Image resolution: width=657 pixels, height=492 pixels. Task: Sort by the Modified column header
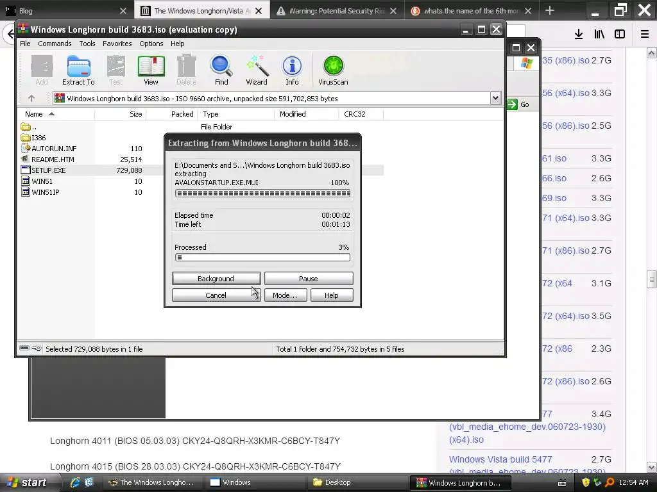[306, 114]
